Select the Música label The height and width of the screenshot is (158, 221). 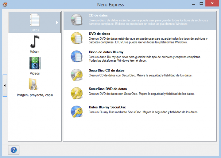click(34, 52)
